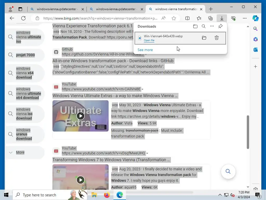Click the browser back arrow
The height and width of the screenshot is (200, 266).
[12, 18]
